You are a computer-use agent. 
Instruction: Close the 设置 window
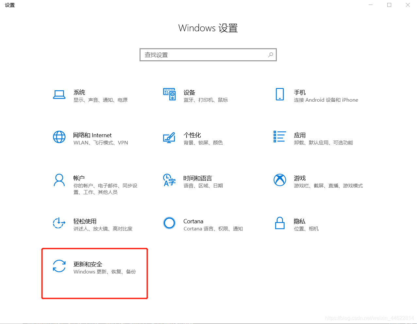[x=408, y=5]
